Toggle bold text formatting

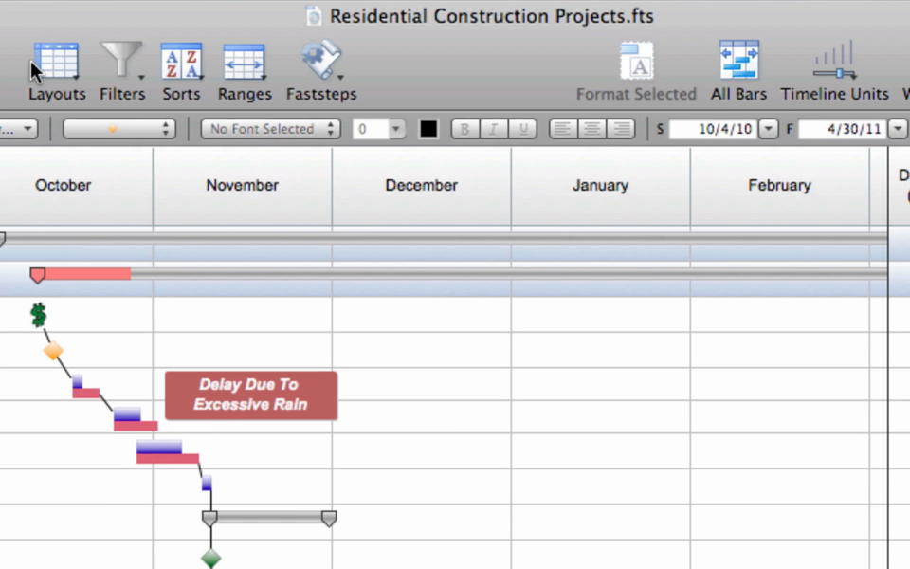tap(464, 129)
